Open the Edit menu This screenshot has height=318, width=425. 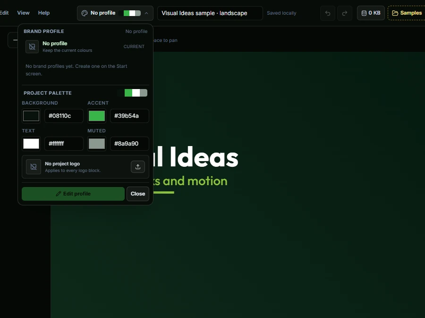point(4,13)
